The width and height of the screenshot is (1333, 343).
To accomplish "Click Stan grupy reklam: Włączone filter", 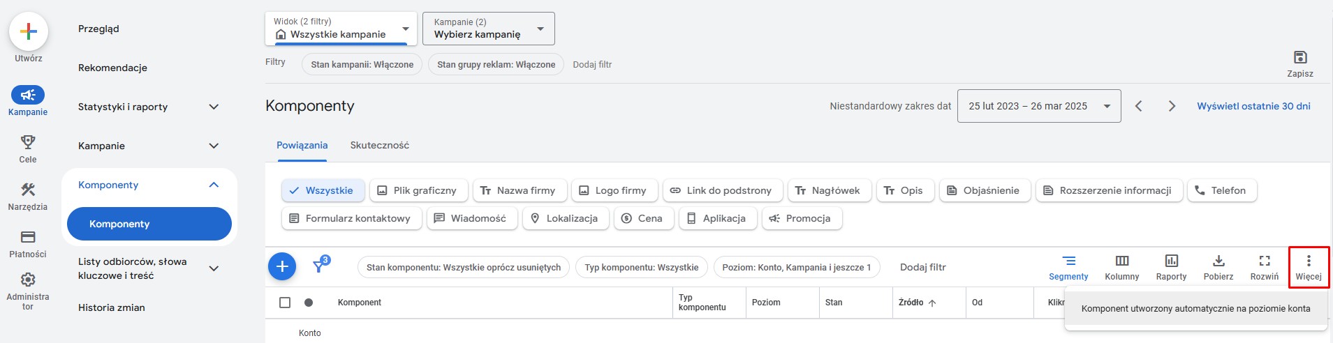I will [496, 64].
